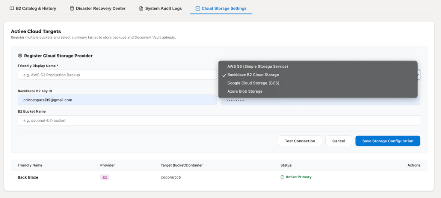Select the Cloud Storage Settings tab
This screenshot has width=441, height=198.
221,9
